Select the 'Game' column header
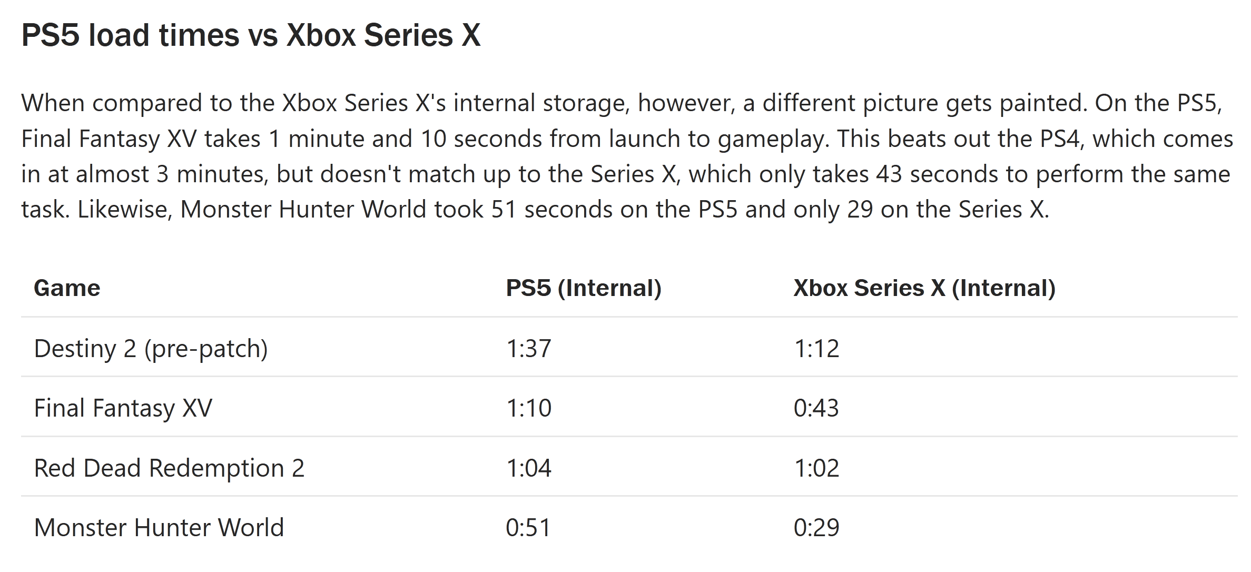This screenshot has width=1251, height=572. click(67, 288)
